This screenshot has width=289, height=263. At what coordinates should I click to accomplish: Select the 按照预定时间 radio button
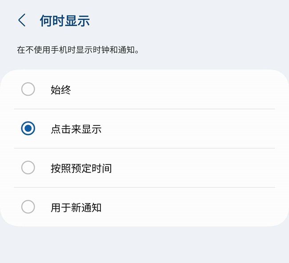(x=28, y=168)
